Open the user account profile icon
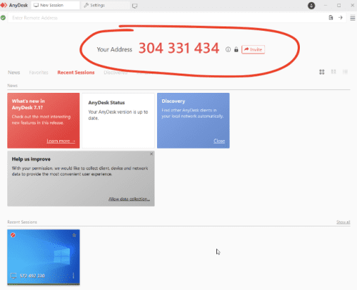The height and width of the screenshot is (290, 357). click(311, 6)
